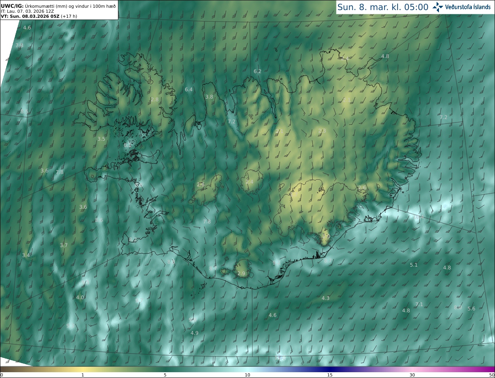
Task: Select the 'VT: Sun. 08.03.2026 05Z (+17 h)' line
Action: pos(40,16)
